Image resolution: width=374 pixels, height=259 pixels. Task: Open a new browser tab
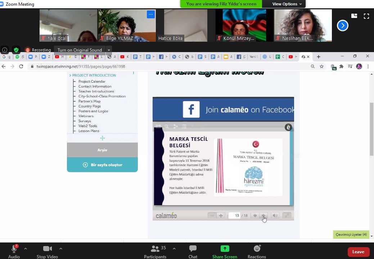[x=319, y=57]
